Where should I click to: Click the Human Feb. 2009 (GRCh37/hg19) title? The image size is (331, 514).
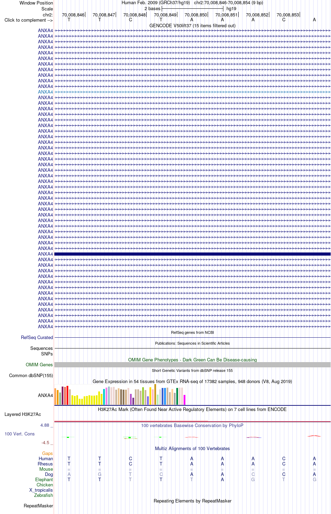point(156,2)
